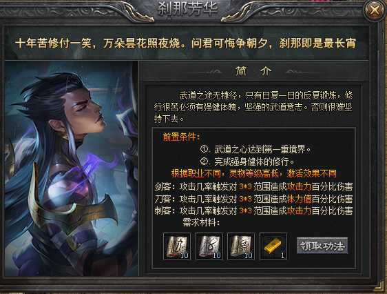Click the golden poem banner text

[185, 43]
